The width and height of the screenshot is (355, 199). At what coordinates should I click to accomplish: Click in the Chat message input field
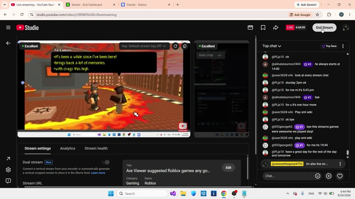pos(288,176)
